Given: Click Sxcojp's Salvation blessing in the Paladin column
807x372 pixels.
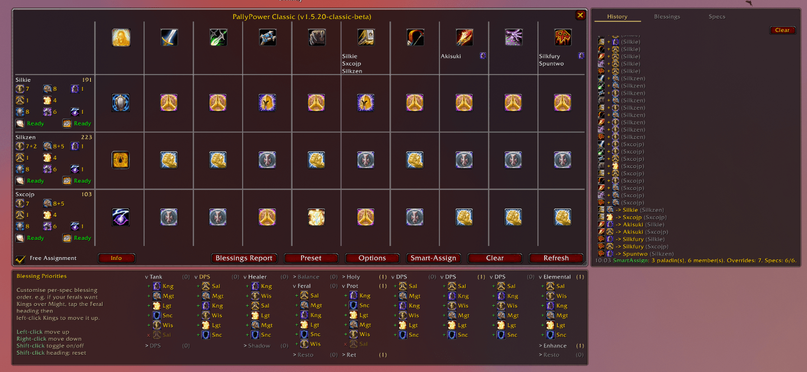Looking at the screenshot, I should [x=366, y=217].
